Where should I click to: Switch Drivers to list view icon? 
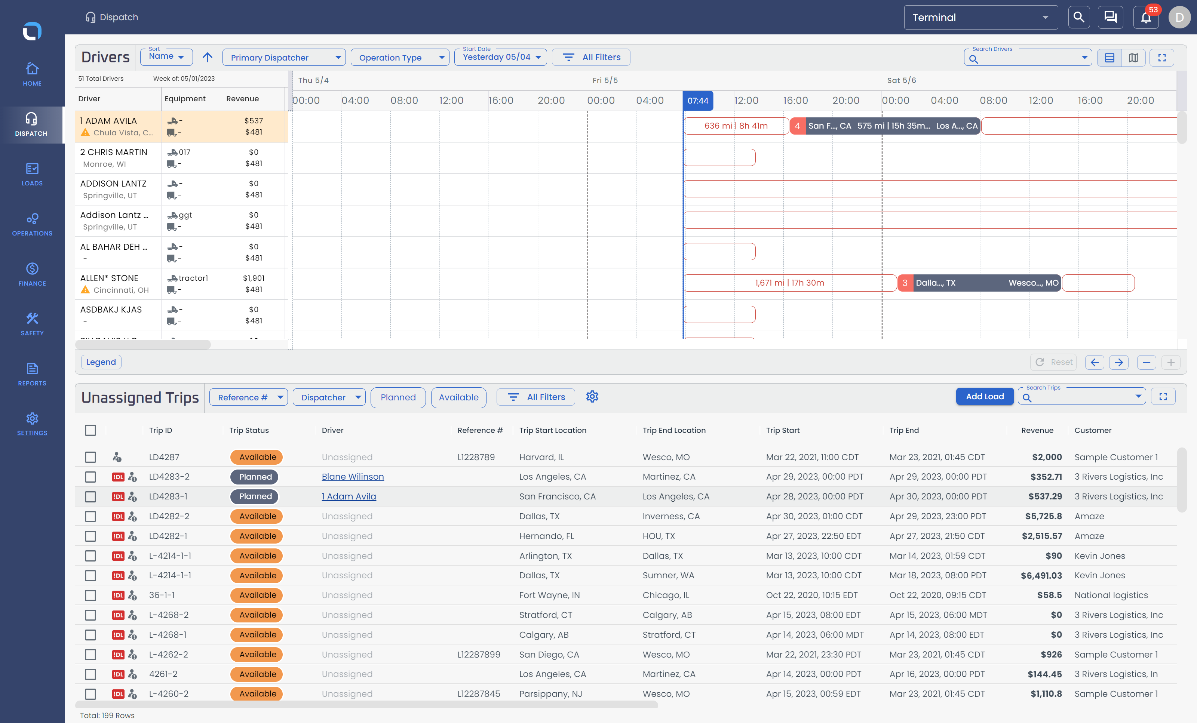point(1109,58)
